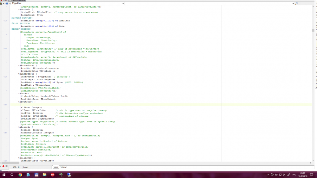Open the green dots app on taskbar
Screen dimensions: 317x178
(61, 175)
